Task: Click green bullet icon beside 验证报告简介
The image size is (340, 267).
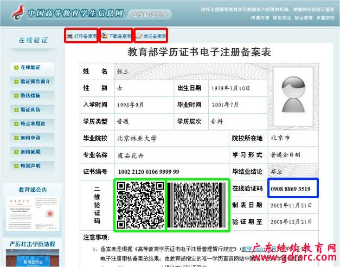Action: (x=16, y=82)
